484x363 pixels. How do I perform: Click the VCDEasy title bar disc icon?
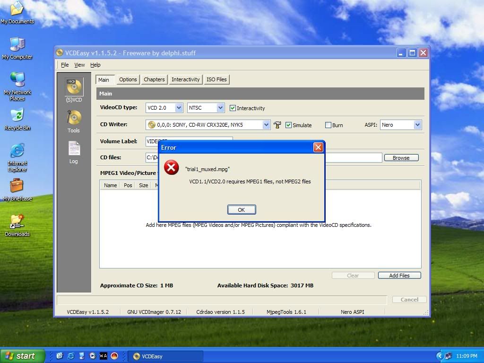60,53
